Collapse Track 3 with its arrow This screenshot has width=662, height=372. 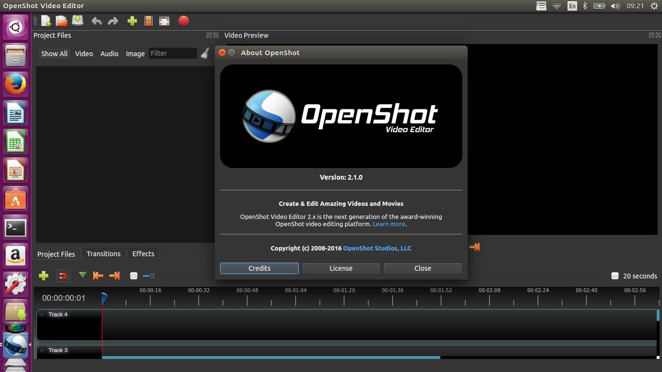42,350
